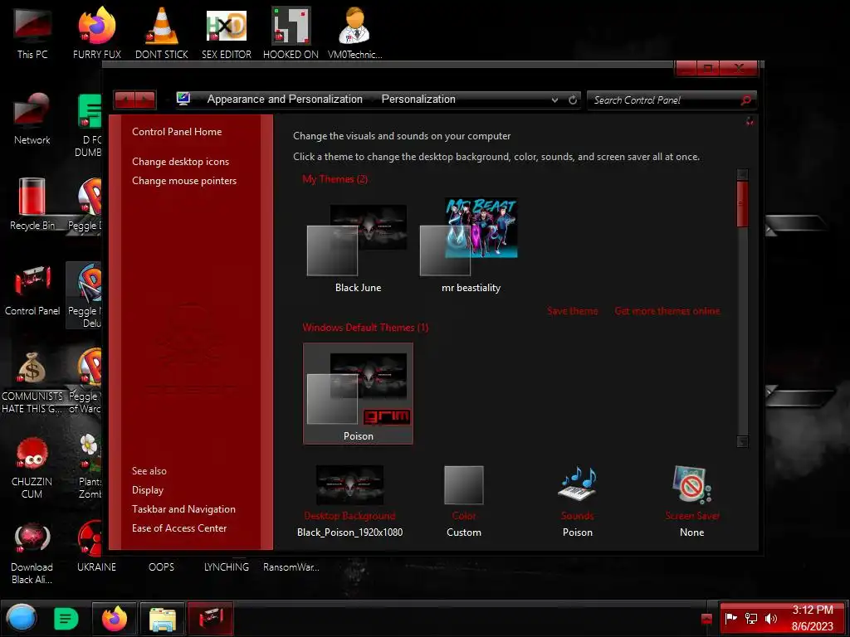Expand address bar history dropdown
Viewport: 850px width, 637px height.
click(x=554, y=100)
